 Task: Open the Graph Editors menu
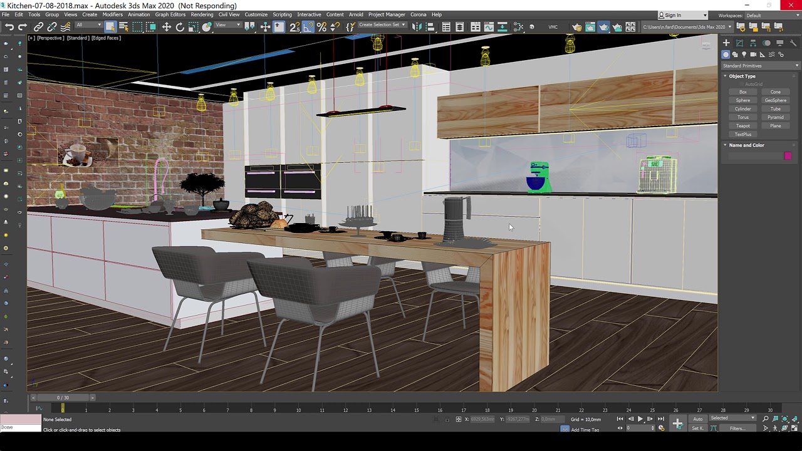click(x=170, y=14)
